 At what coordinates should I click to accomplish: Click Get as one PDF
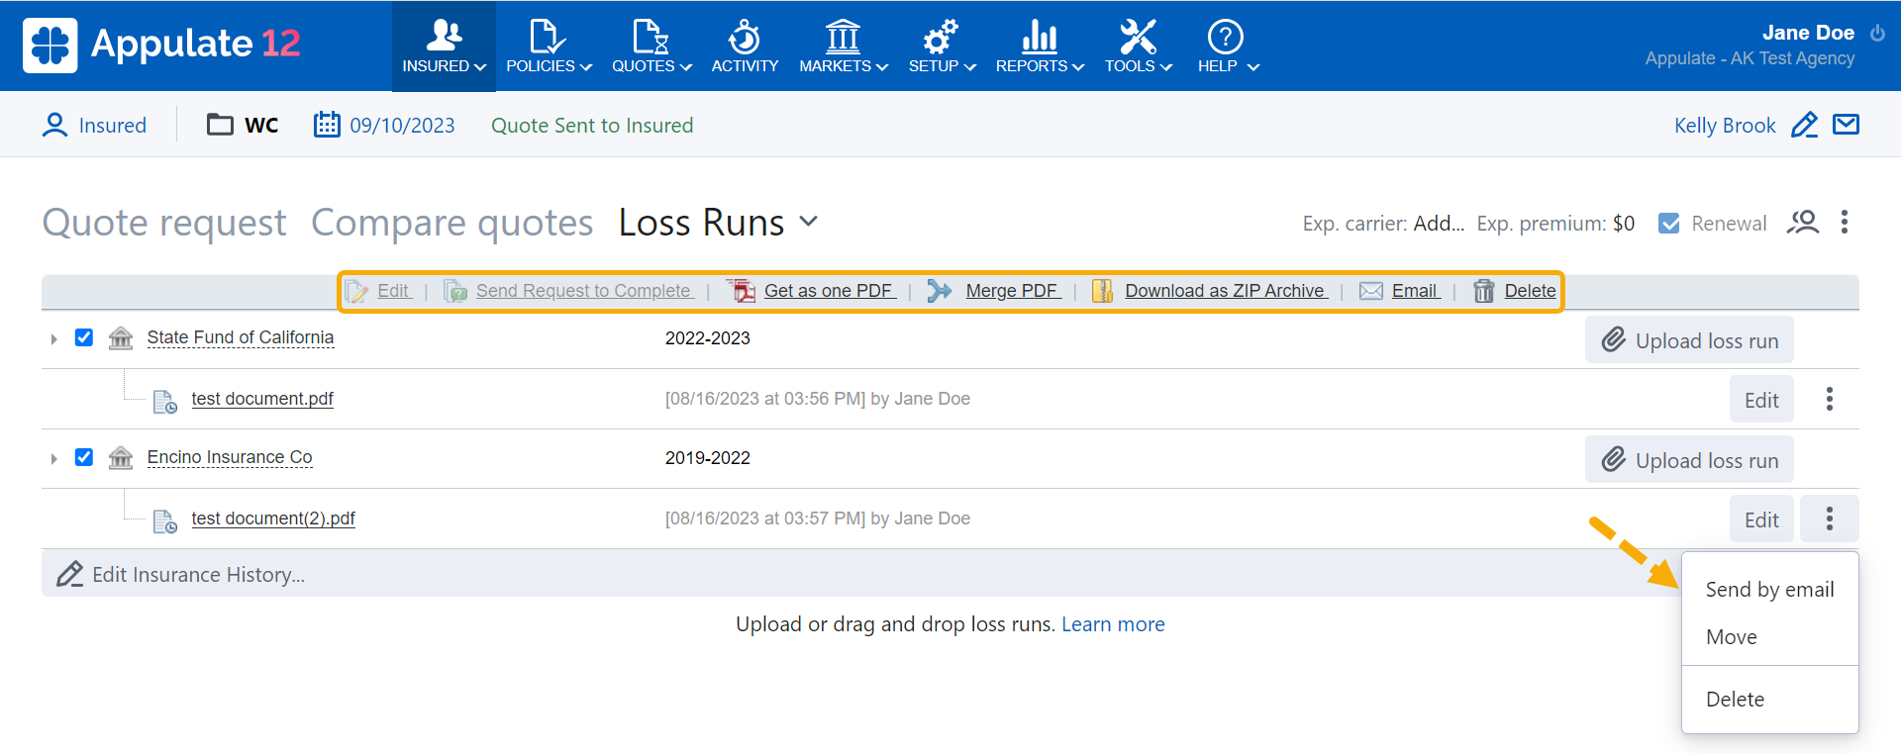[x=829, y=291]
